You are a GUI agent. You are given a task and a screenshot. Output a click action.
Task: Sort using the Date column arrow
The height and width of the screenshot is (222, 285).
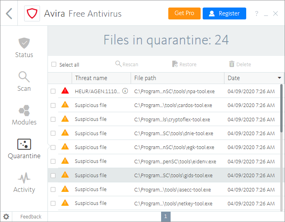[x=279, y=78]
